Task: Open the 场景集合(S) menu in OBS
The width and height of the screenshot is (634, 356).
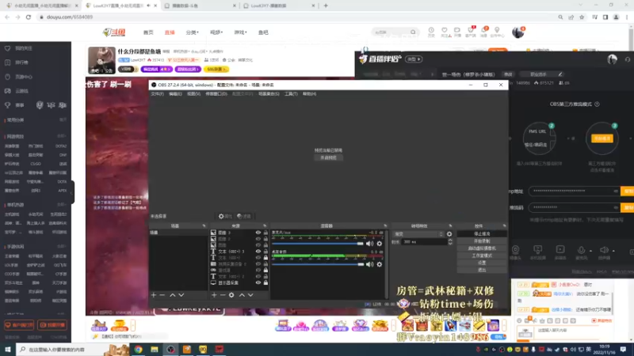Action: click(x=269, y=94)
